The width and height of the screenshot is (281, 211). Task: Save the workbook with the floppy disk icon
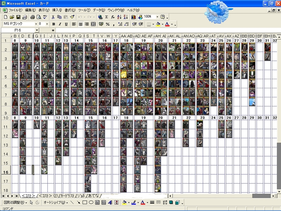tap(18, 17)
